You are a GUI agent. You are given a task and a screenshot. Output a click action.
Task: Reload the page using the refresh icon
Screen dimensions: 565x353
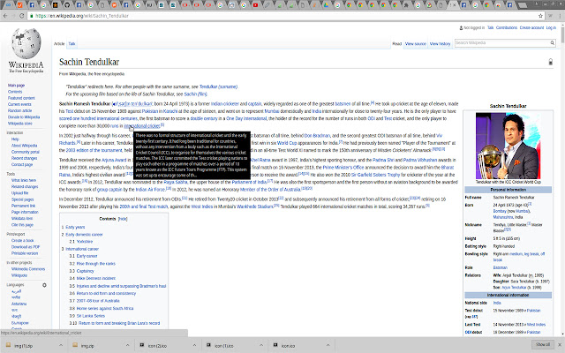coord(30,16)
